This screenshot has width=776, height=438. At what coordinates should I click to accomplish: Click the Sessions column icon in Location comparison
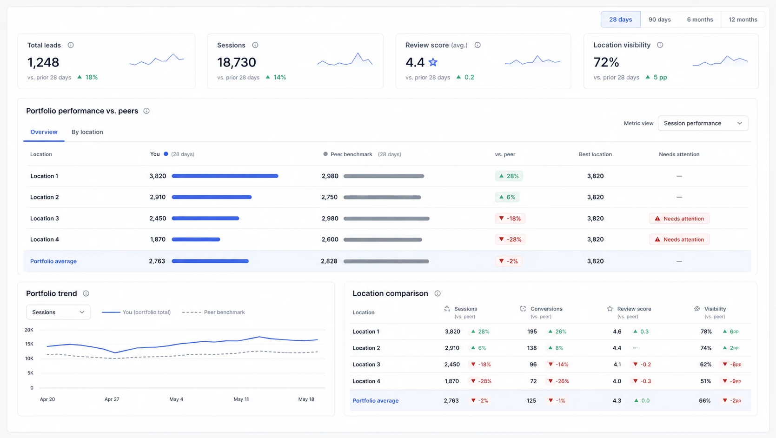[447, 309]
